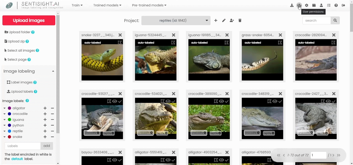This screenshot has width=353, height=165.
Task: Open the user account icon
Action: pyautogui.click(x=321, y=5)
